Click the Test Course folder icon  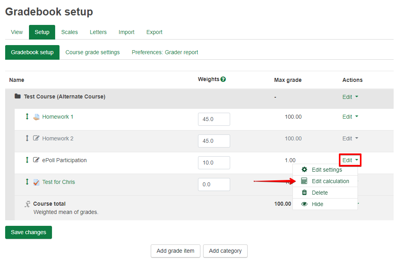17,96
